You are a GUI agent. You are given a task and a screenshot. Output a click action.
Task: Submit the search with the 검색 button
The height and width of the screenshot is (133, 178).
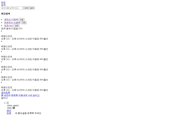32,8
